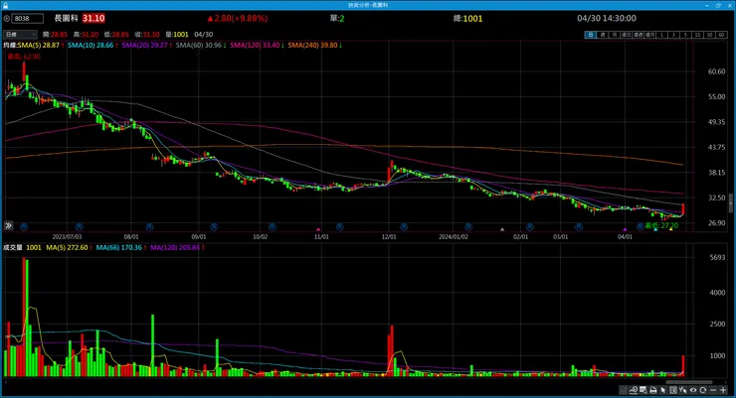The image size is (736, 398).
Task: Select the 3-minute timeframe button
Action: click(x=673, y=35)
